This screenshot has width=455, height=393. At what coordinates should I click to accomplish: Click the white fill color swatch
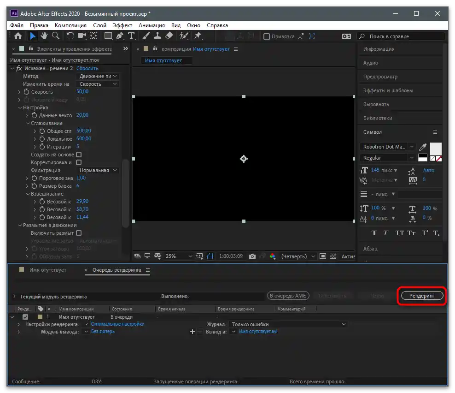coord(435,149)
